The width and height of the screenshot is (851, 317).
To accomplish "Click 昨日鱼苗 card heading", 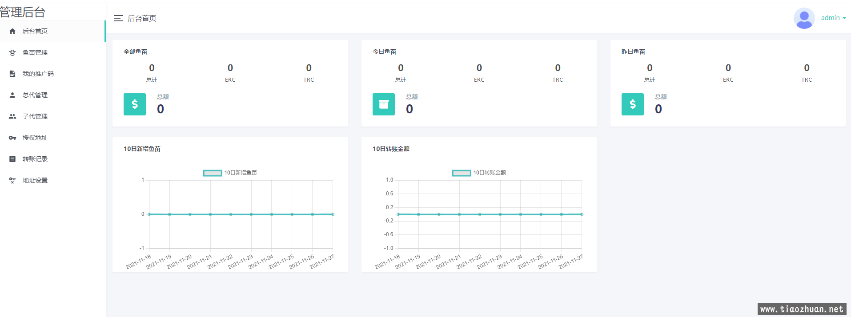I will click(633, 52).
